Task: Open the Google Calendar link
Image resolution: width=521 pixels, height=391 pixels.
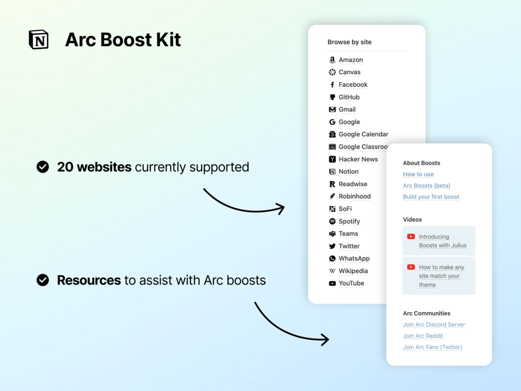Action: click(363, 134)
